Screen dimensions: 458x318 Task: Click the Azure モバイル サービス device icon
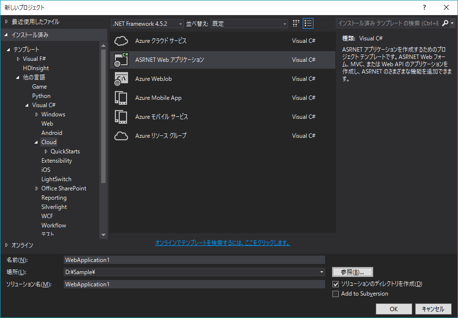pos(121,117)
